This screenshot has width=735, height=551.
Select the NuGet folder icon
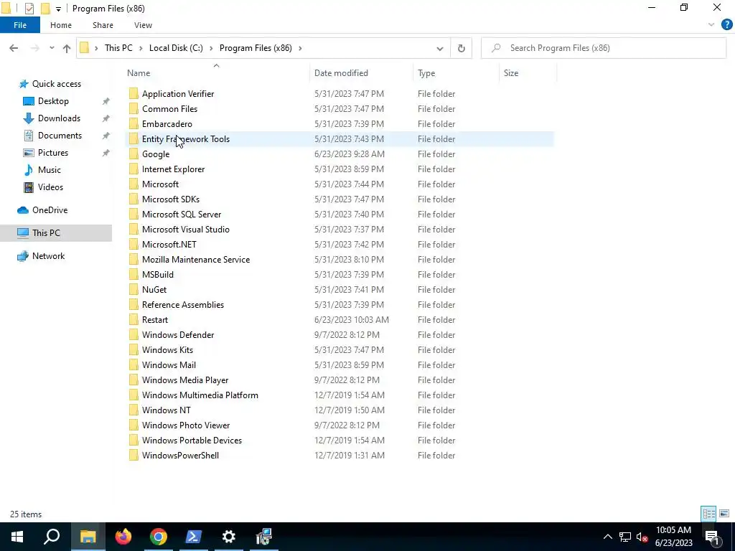click(x=134, y=290)
